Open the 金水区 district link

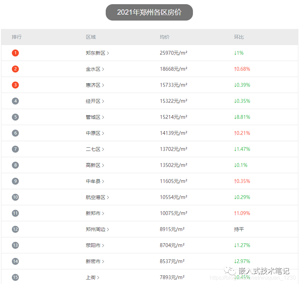tap(95, 69)
